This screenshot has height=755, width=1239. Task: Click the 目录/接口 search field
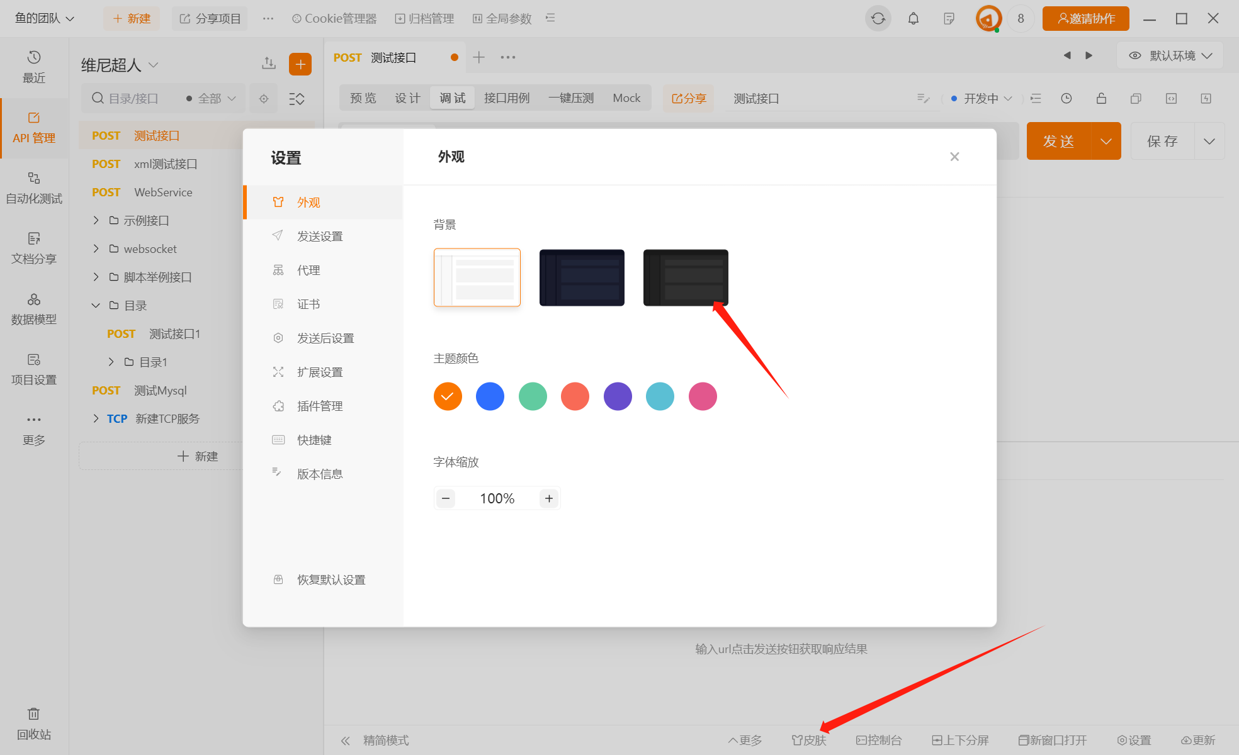[x=132, y=99]
